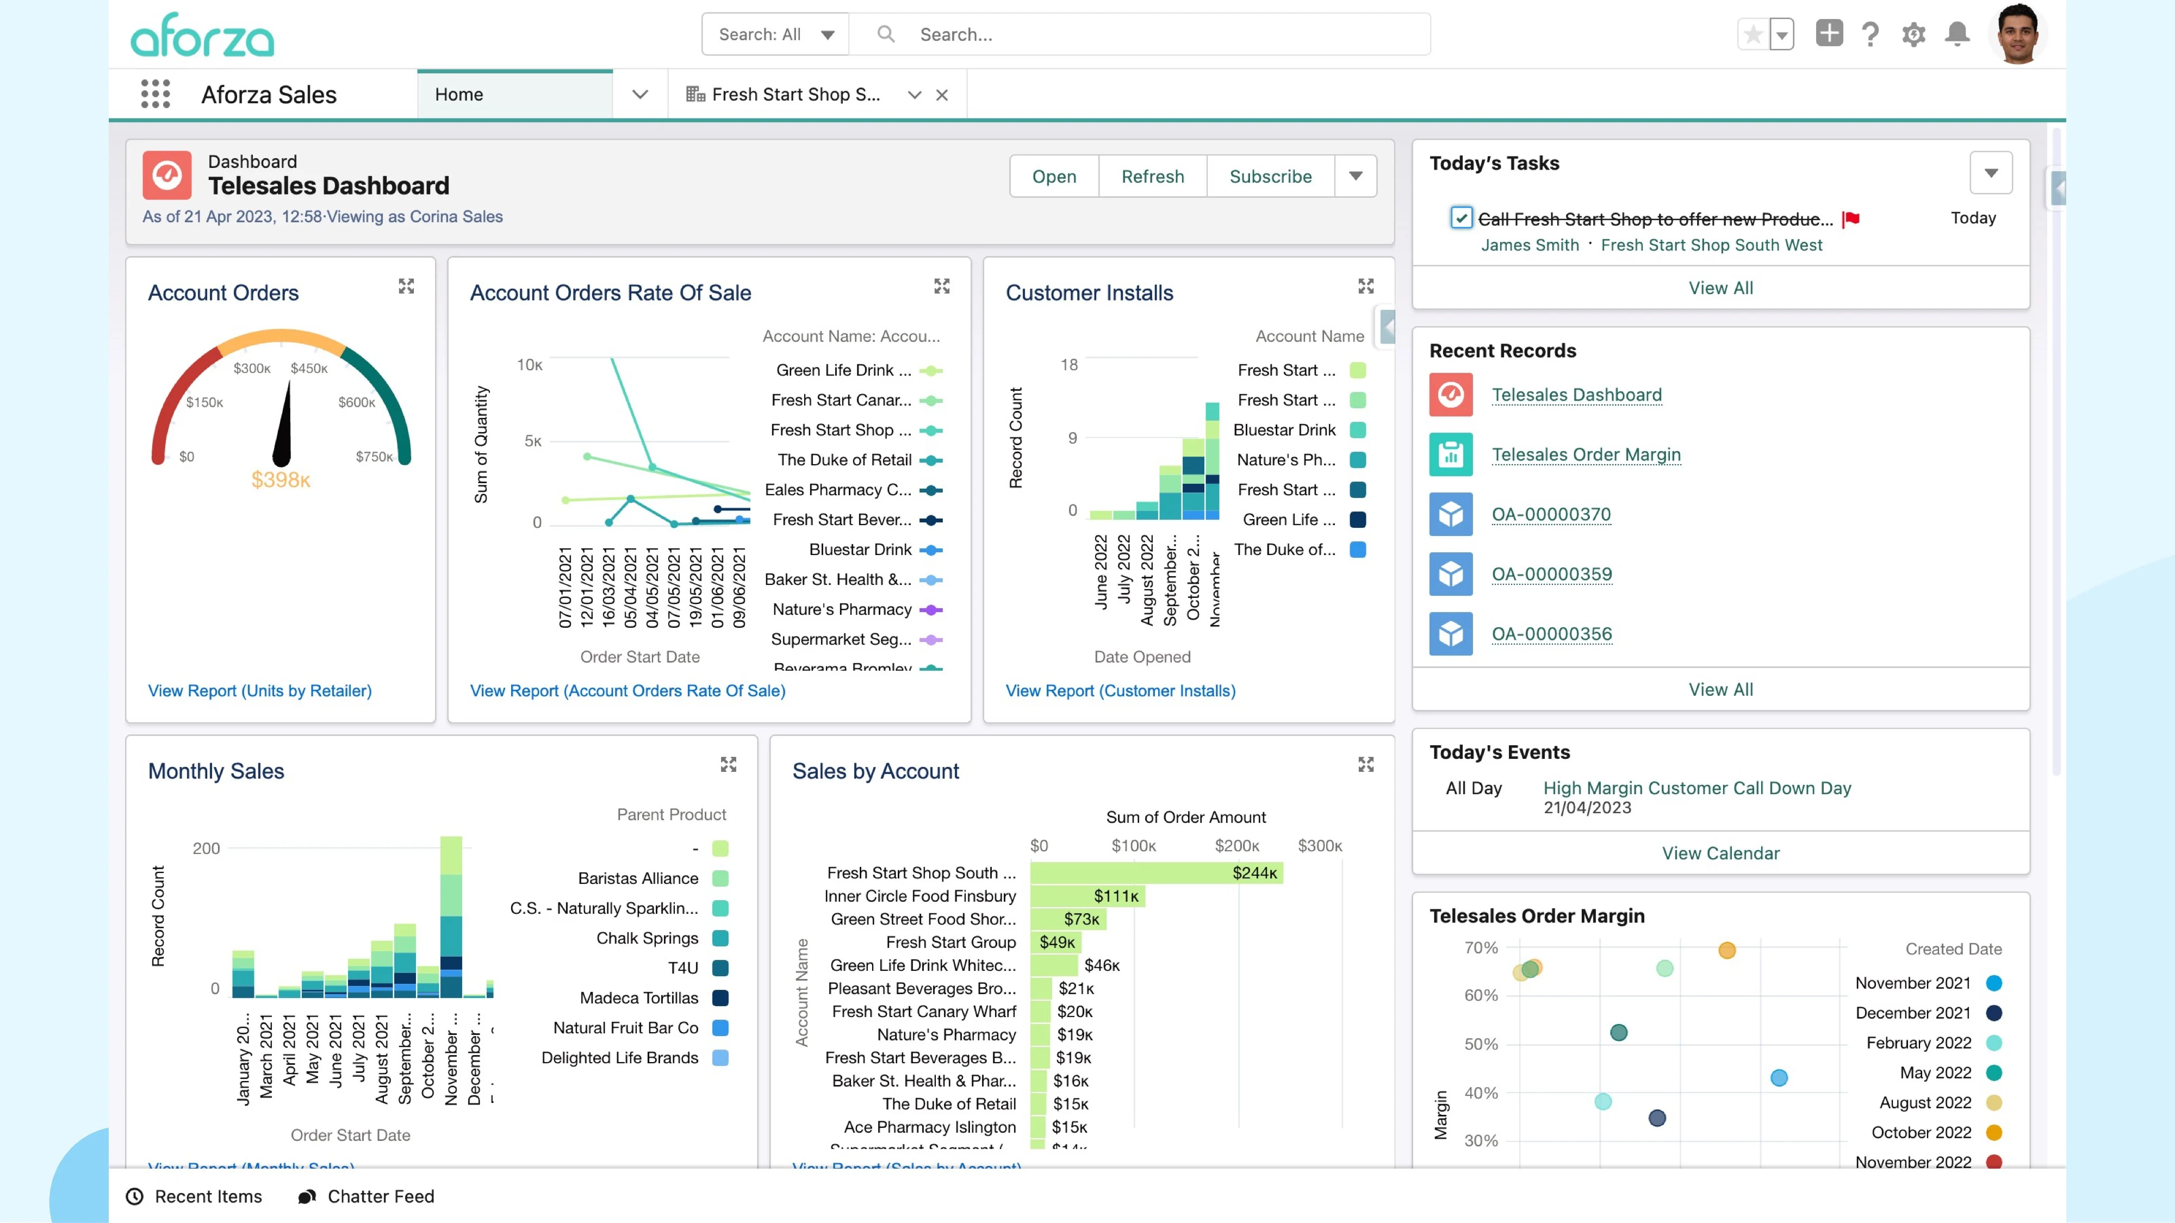Close the Fresh Start Shop tab
The height and width of the screenshot is (1223, 2175).
[942, 95]
